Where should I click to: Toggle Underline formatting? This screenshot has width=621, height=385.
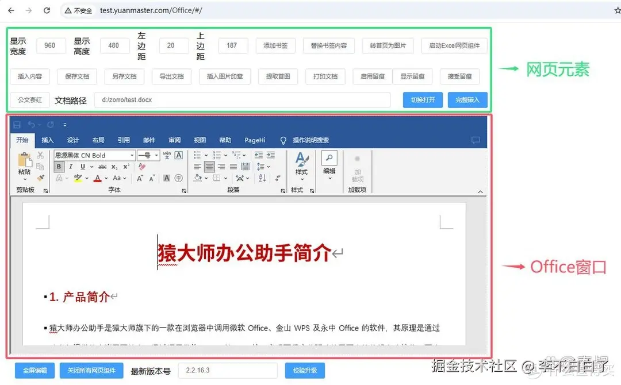(x=83, y=166)
